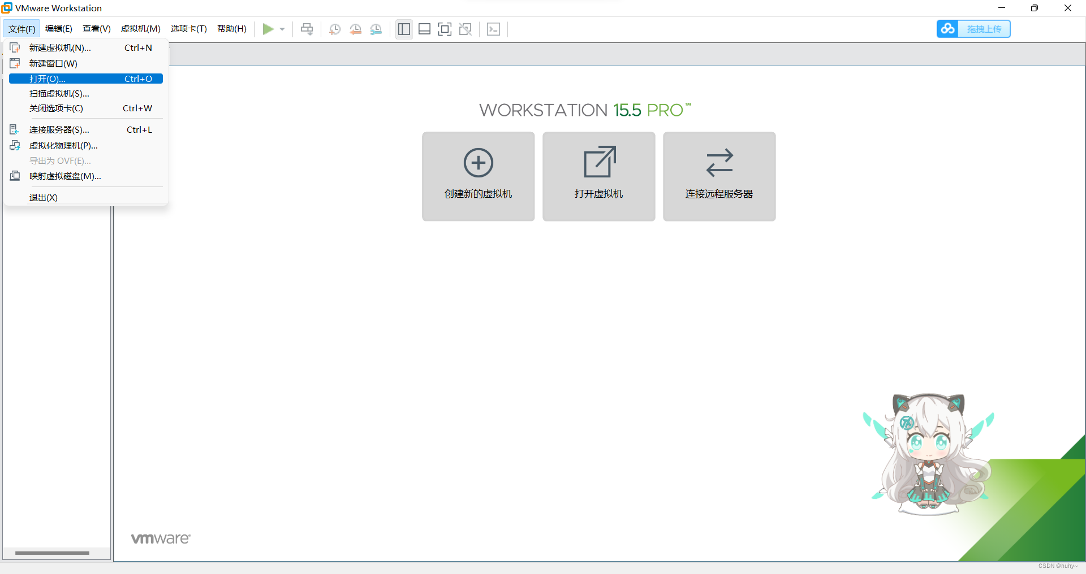Click the VMware Workstation title bar icon
Image resolution: width=1086 pixels, height=574 pixels.
click(7, 8)
